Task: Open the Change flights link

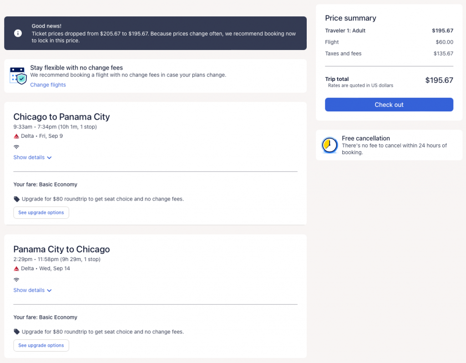Action: pos(48,85)
